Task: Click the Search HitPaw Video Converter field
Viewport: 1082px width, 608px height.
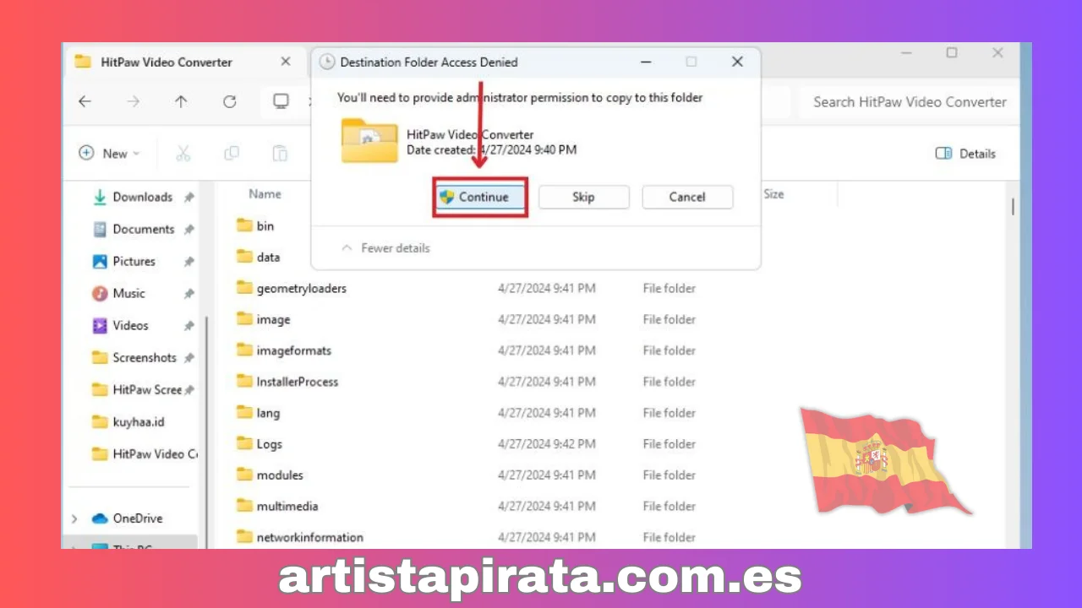Action: point(909,102)
